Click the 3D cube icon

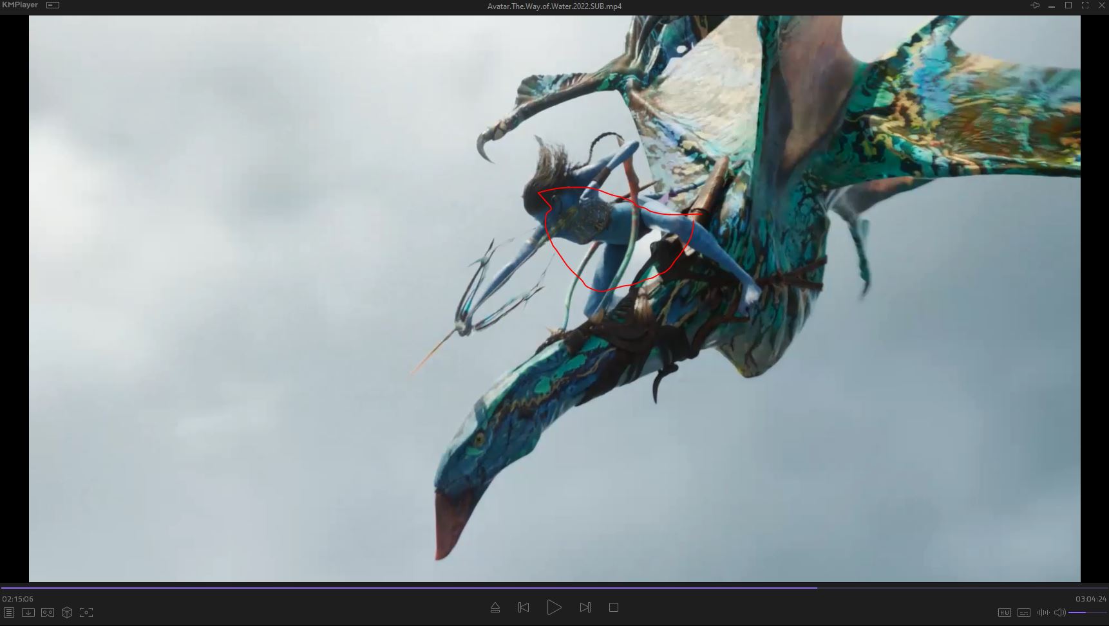tap(67, 612)
